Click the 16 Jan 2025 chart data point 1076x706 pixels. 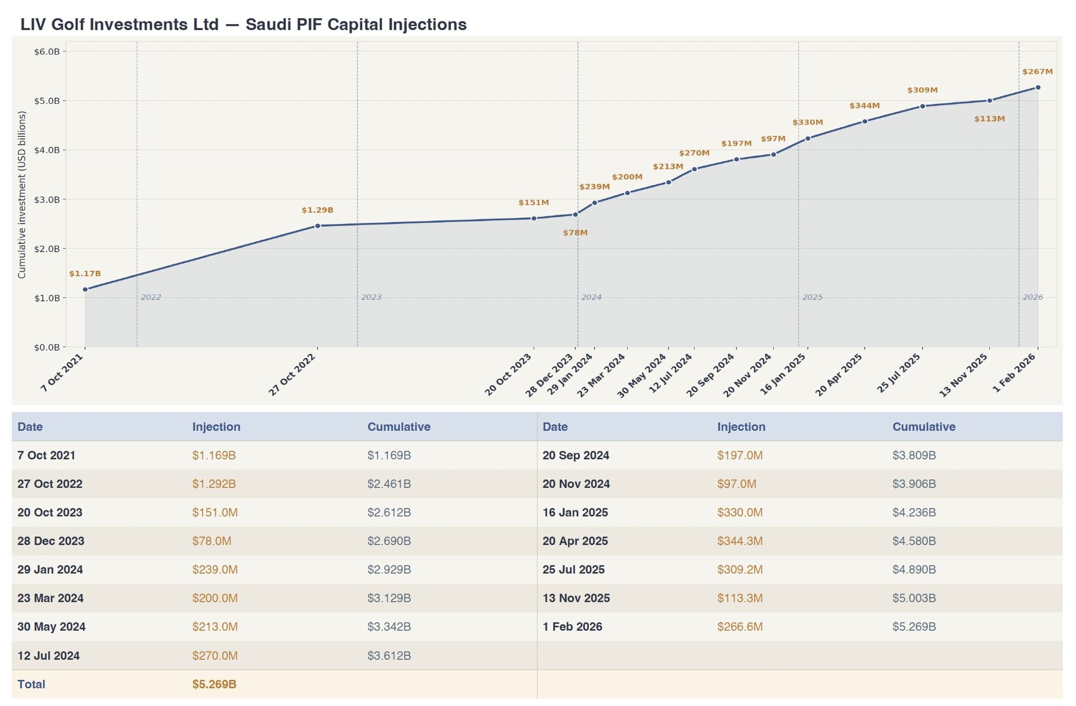[x=808, y=138]
